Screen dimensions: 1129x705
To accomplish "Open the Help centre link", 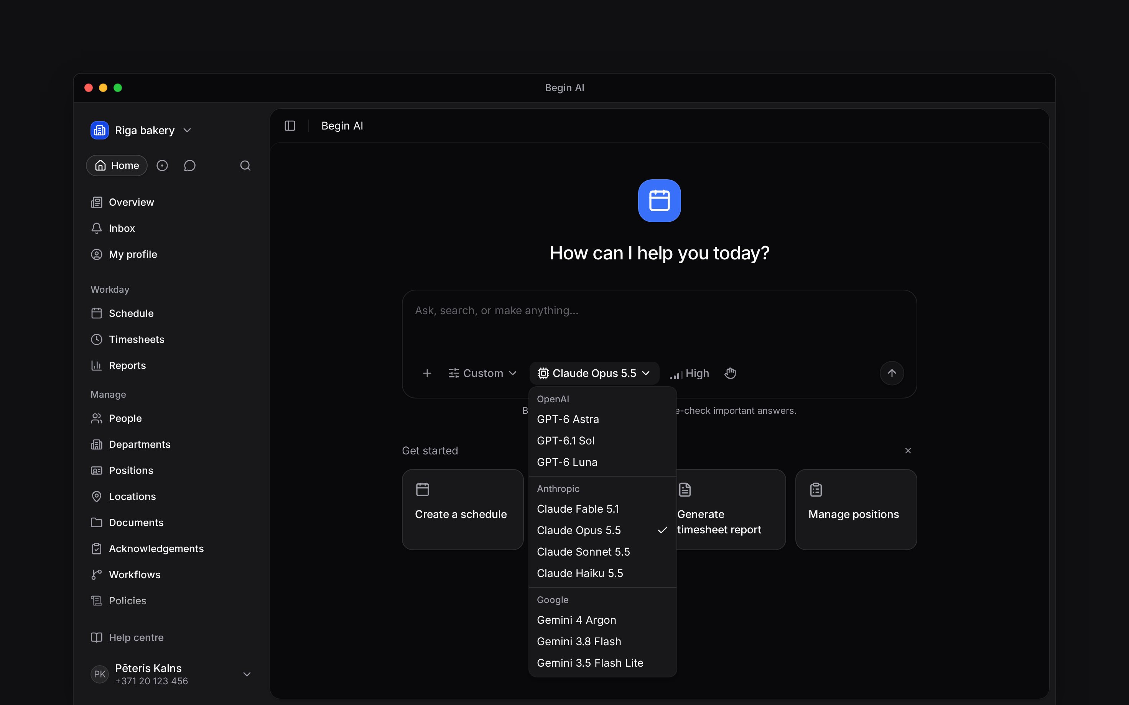I will coord(172,638).
